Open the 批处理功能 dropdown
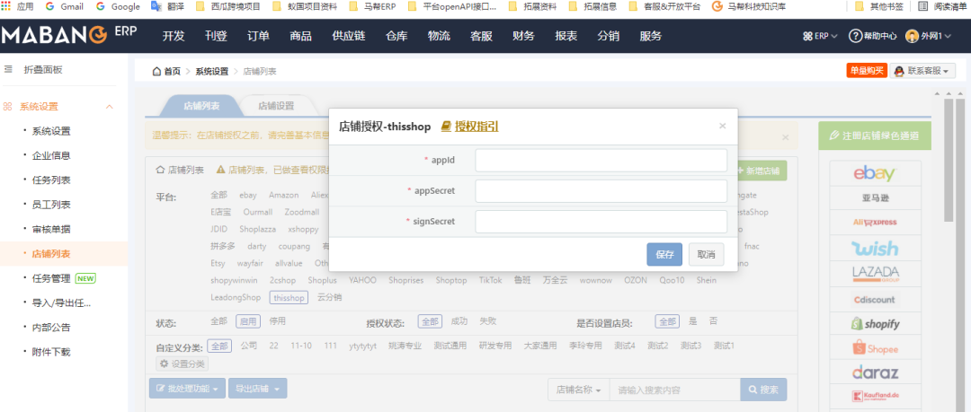 pos(187,390)
